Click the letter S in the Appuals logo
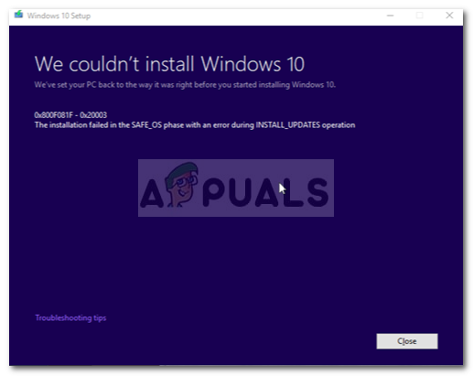The width and height of the screenshot is (473, 376). pyautogui.click(x=317, y=192)
